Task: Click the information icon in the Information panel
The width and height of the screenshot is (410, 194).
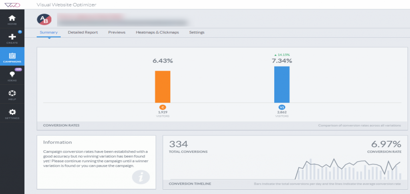Action: click(x=141, y=177)
